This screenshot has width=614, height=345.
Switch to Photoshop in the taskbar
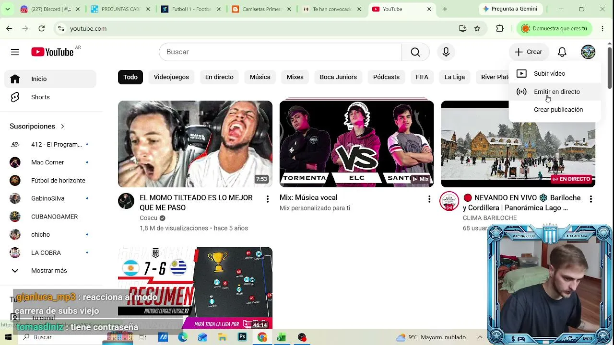click(242, 337)
